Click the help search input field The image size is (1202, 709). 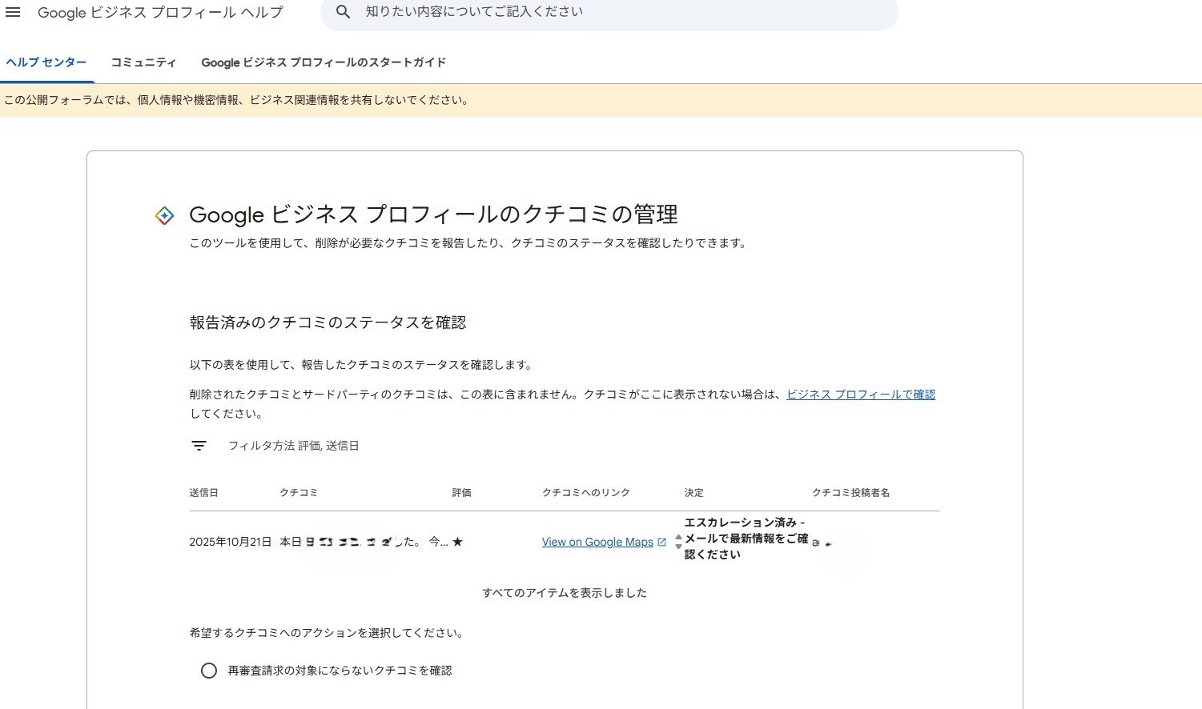click(x=609, y=12)
